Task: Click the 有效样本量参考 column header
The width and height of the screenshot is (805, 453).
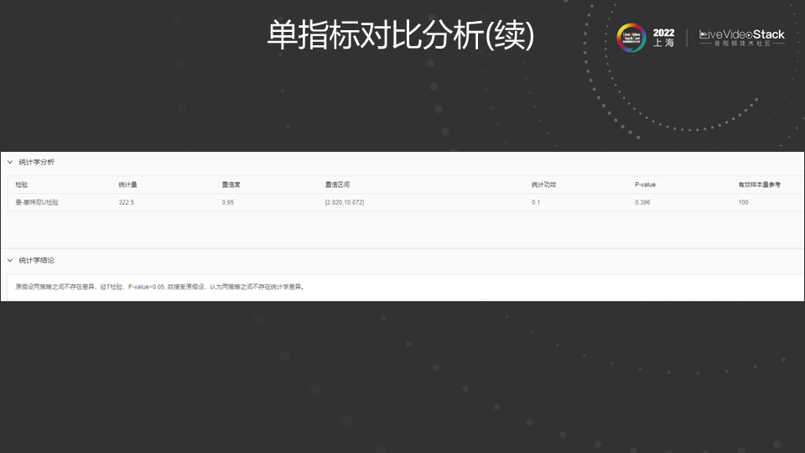Action: (x=758, y=185)
